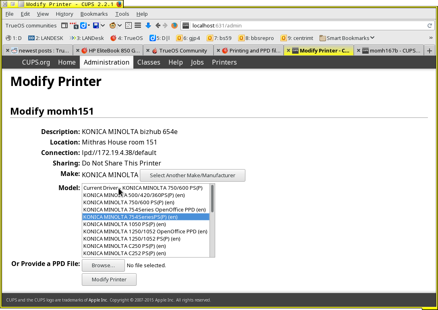438x310 pixels.
Task: Open Downloads blue arrow icon
Action: [148, 25]
